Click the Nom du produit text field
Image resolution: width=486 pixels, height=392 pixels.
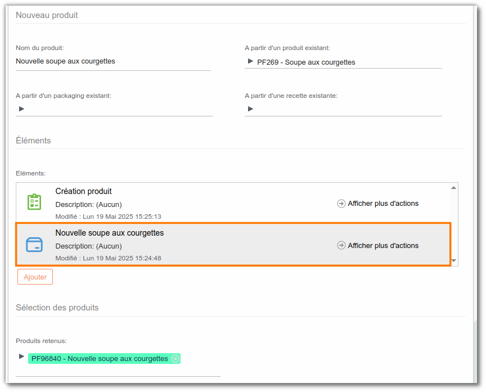[x=113, y=61]
